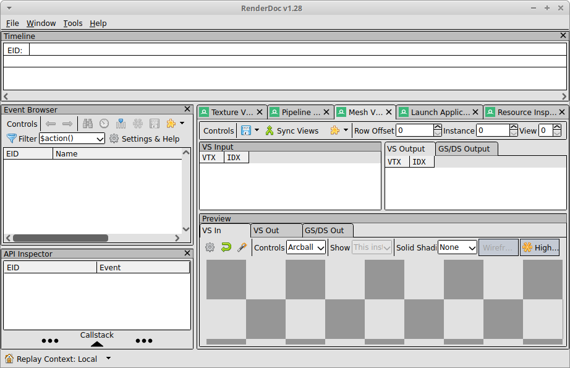Open the Arcball camera controls dropdown
This screenshot has width=570, height=368.
click(x=306, y=247)
